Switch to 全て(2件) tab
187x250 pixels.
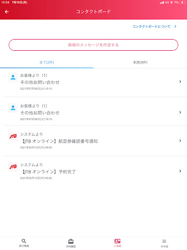47,62
